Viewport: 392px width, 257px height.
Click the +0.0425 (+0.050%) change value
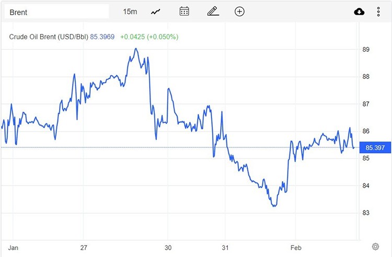click(149, 37)
